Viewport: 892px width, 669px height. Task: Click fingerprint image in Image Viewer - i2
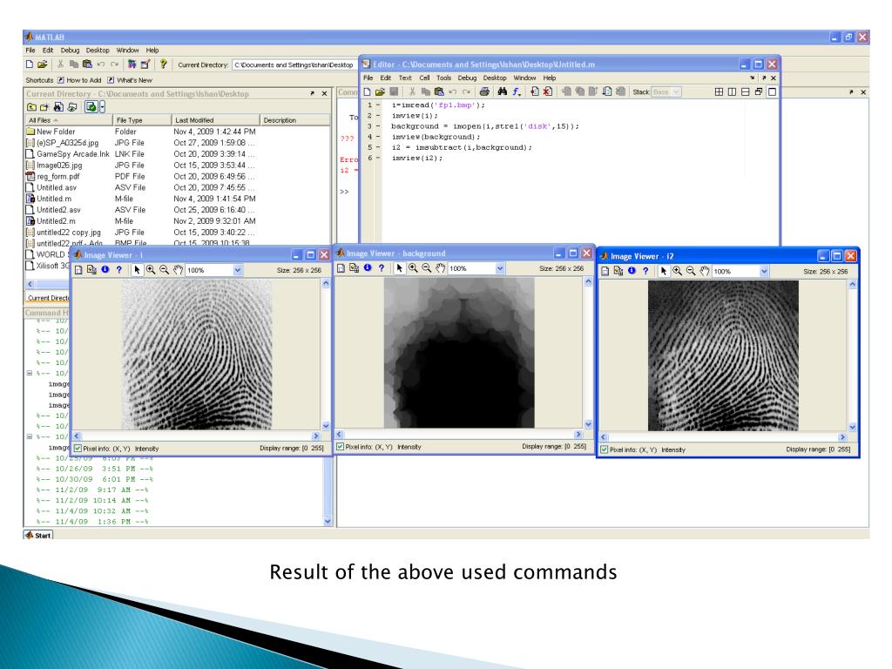(723, 355)
